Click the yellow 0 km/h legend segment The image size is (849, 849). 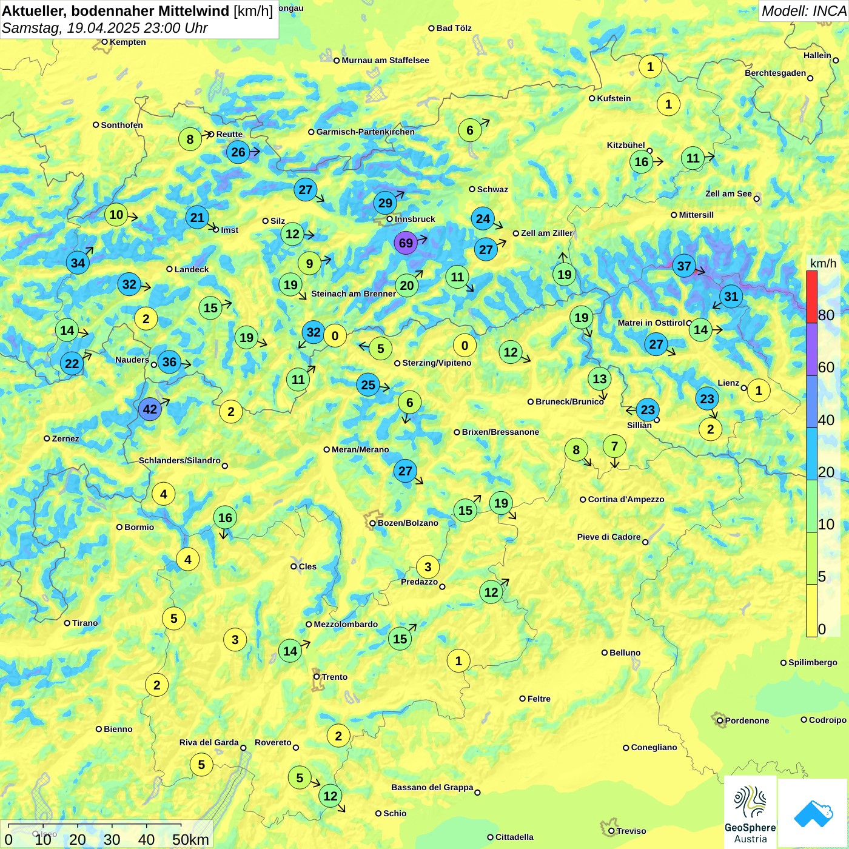coord(811,611)
